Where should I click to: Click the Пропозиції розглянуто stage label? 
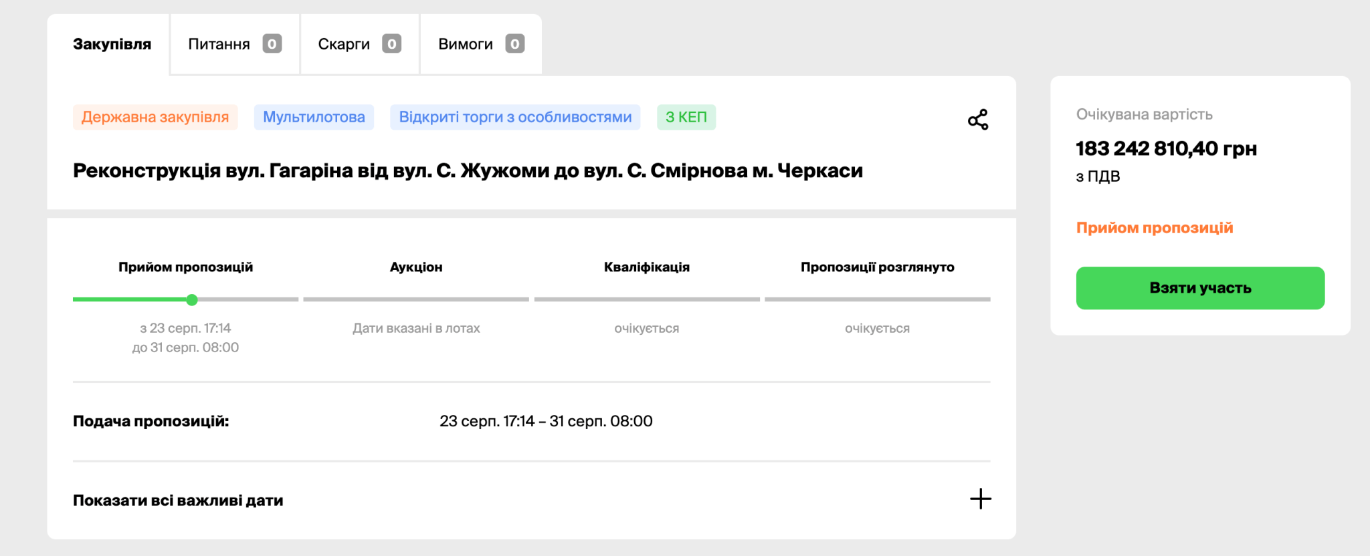click(x=878, y=267)
